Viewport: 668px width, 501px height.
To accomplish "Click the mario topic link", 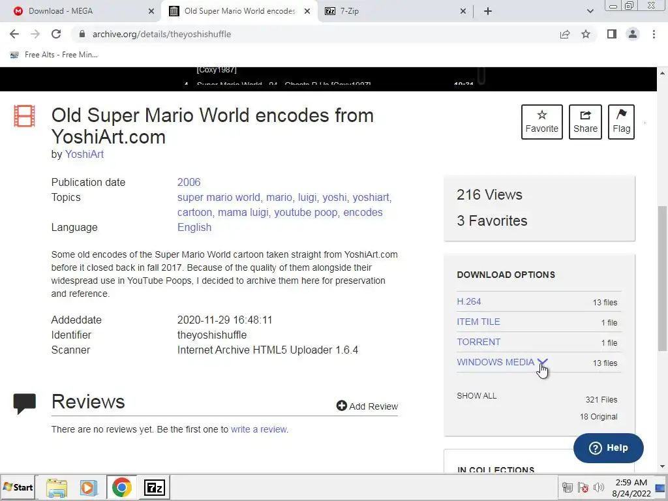I will 279,197.
